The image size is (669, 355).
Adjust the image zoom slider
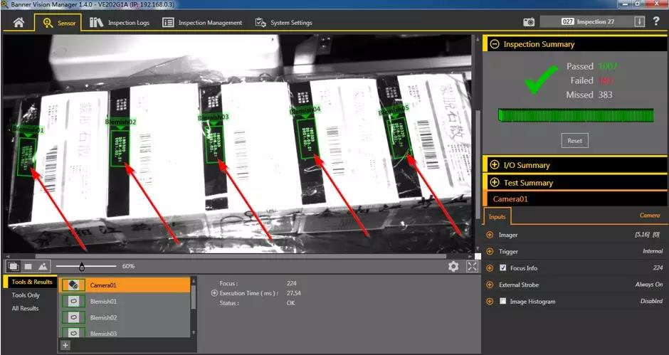tap(82, 267)
